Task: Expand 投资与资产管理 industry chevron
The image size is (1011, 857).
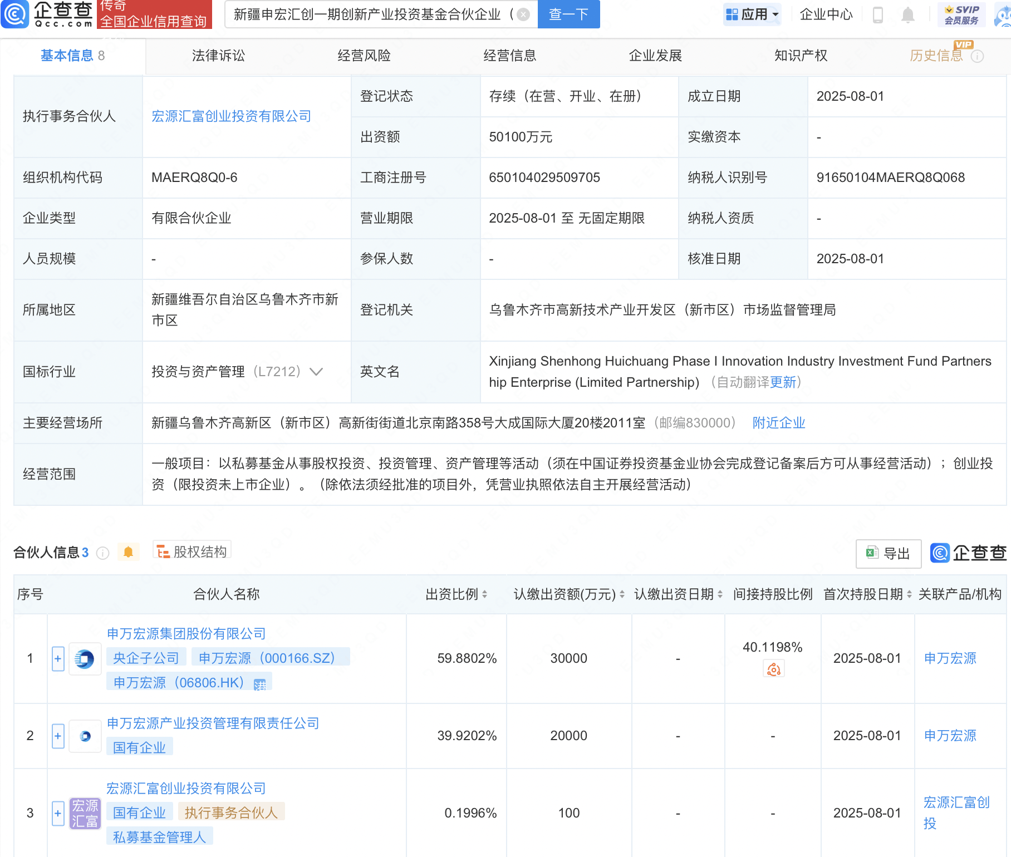Action: click(x=316, y=372)
